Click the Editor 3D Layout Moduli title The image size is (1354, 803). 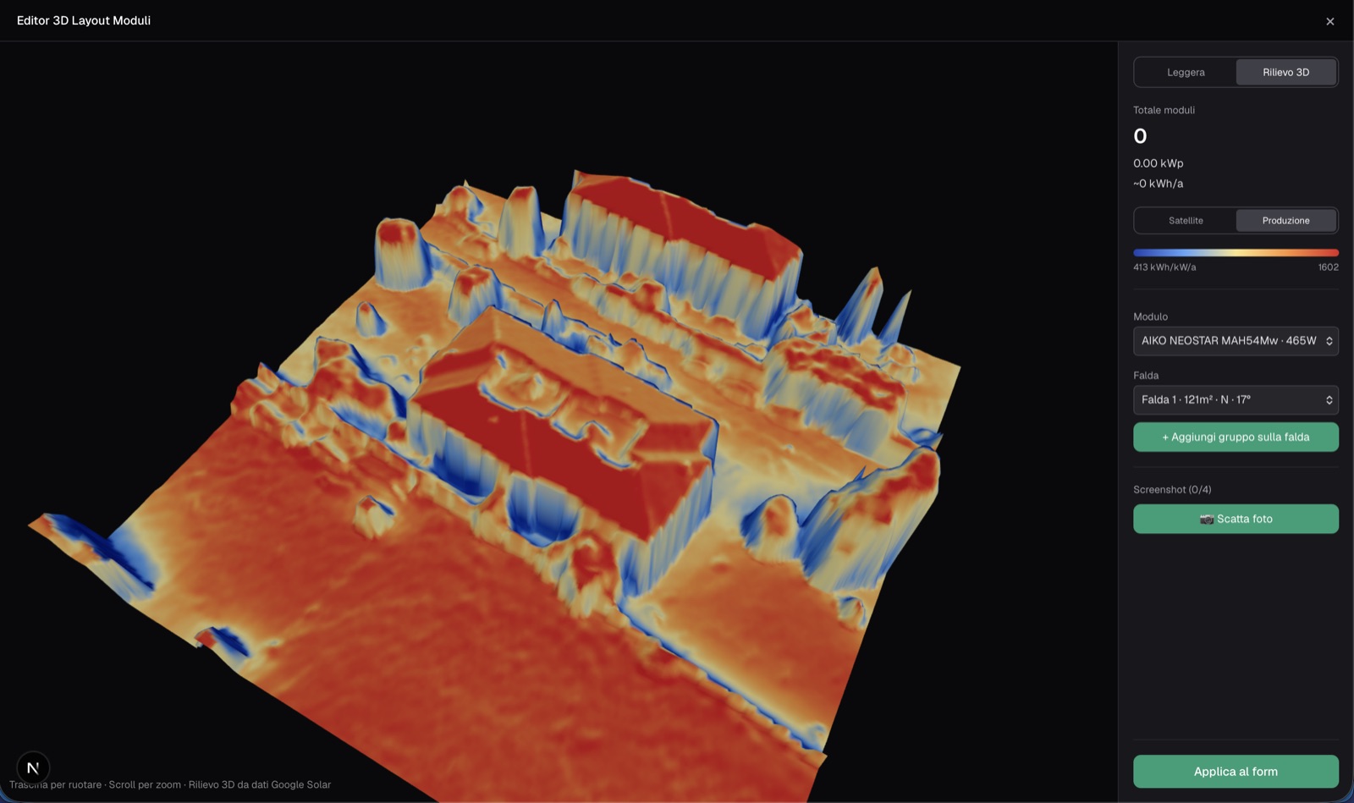pos(84,20)
